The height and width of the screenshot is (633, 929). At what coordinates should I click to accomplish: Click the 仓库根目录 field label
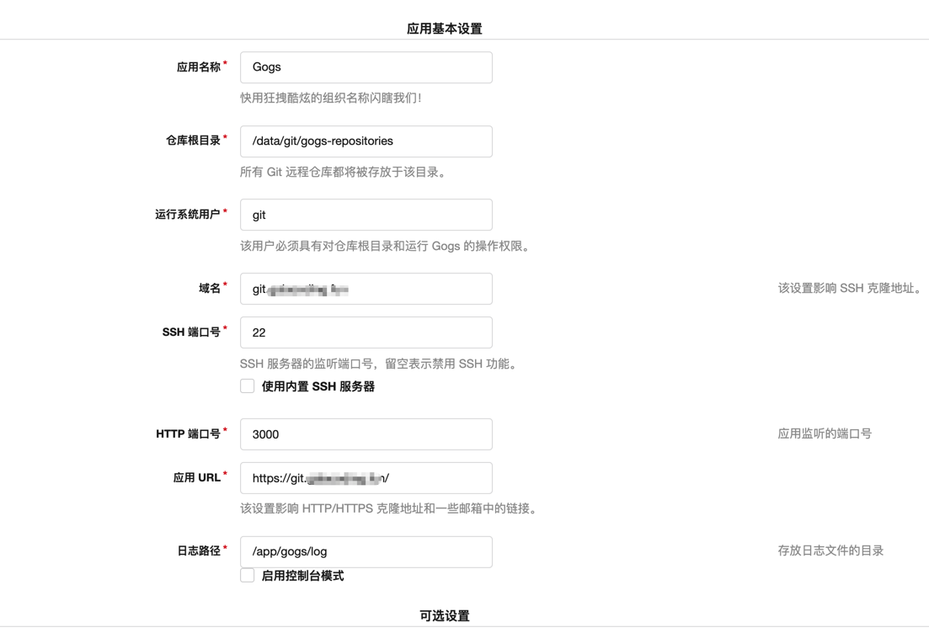point(193,141)
